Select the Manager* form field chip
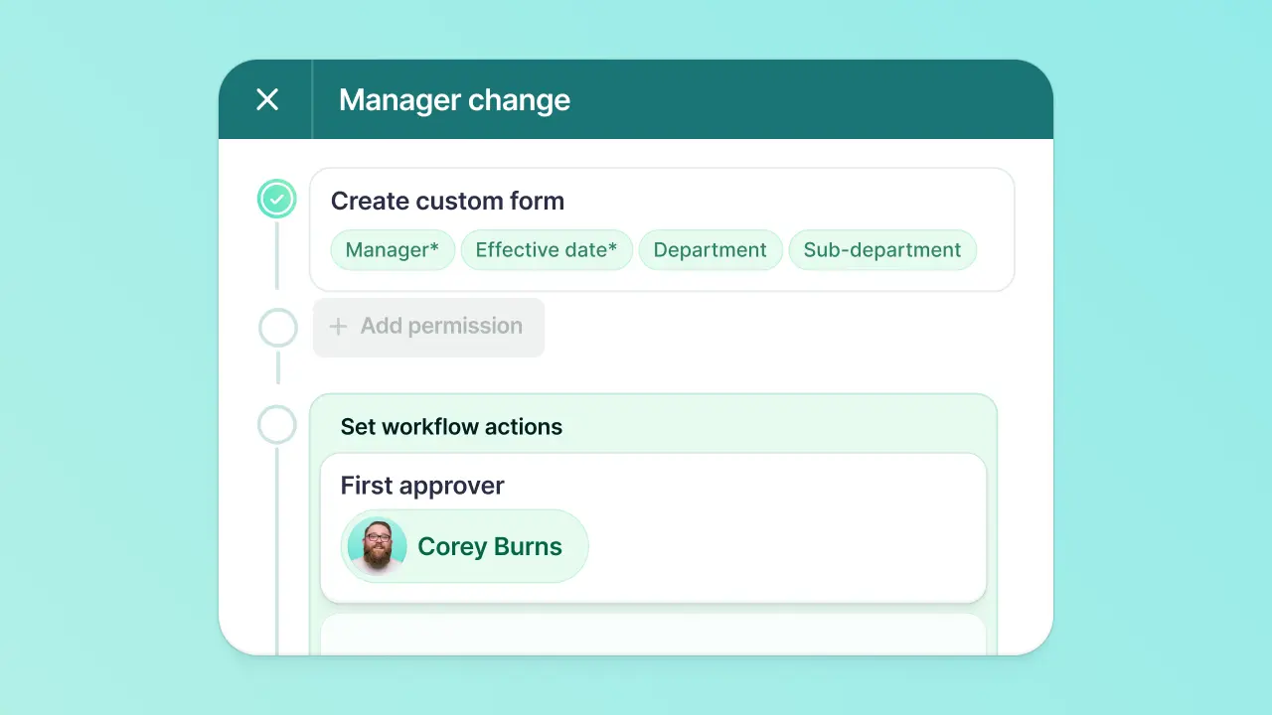Viewport: 1272px width, 715px height. 392,249
